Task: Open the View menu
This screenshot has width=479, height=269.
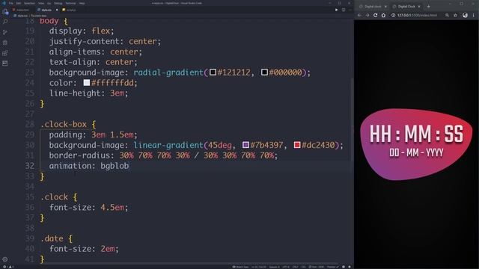Action: tap(41, 3)
